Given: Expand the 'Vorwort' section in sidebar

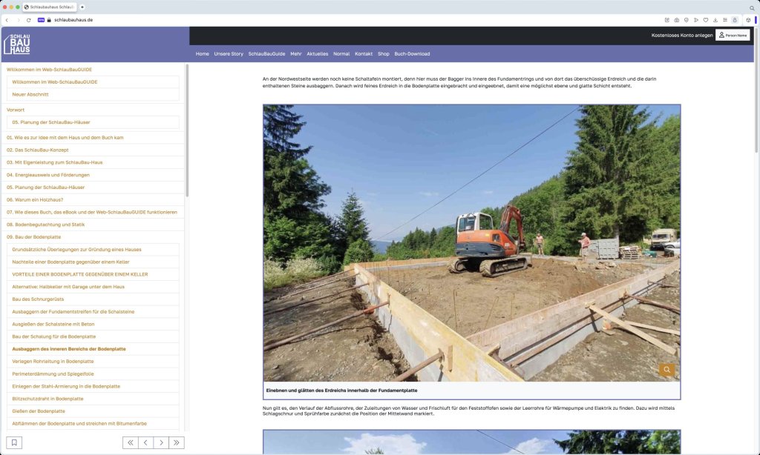Looking at the screenshot, I should click(x=16, y=110).
